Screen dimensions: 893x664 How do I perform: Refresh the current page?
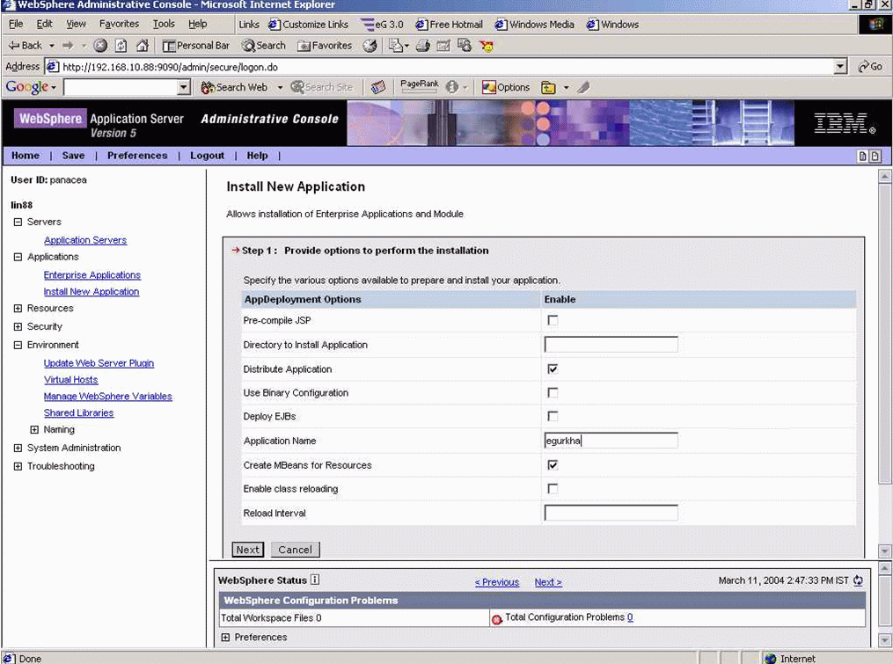(121, 46)
